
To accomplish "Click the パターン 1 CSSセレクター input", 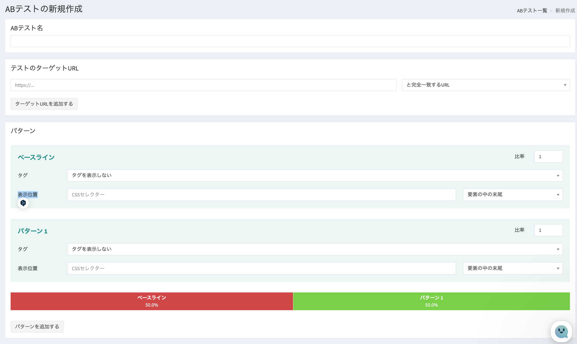I will 261,269.
